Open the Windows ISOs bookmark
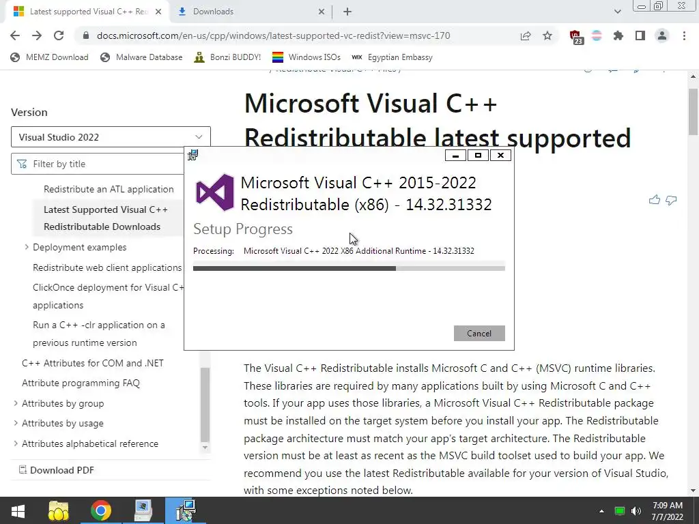Viewport: 699px width, 524px height. tap(306, 57)
